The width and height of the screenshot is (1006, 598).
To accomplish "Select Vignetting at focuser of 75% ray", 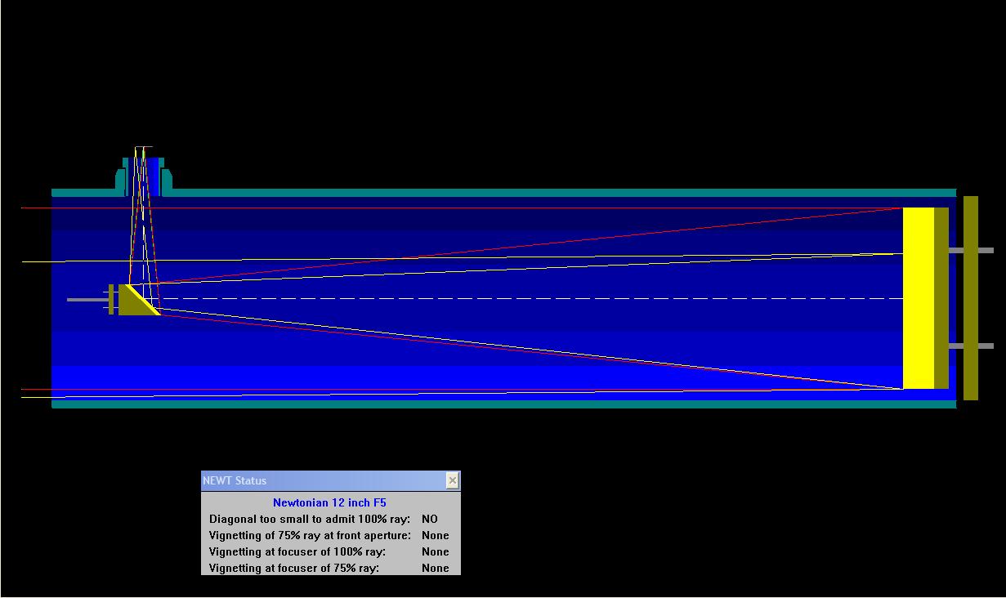I will click(x=294, y=568).
